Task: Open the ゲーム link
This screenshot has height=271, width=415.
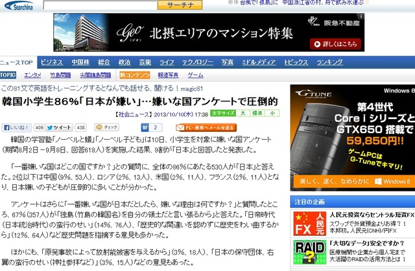Action: click(195, 75)
